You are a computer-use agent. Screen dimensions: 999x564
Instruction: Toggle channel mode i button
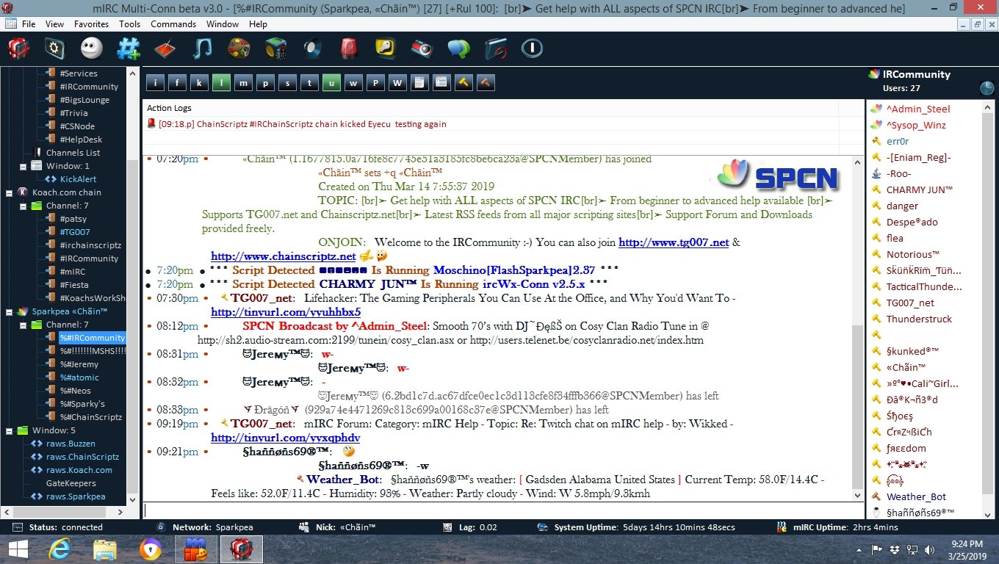coord(155,82)
